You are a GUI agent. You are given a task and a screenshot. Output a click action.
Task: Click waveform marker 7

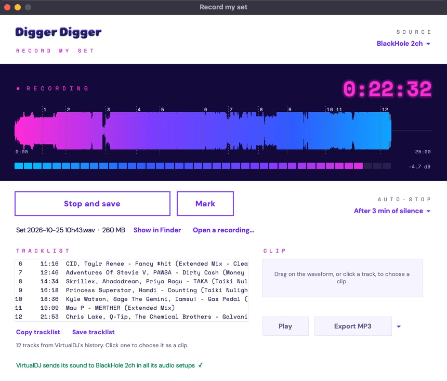point(231,110)
